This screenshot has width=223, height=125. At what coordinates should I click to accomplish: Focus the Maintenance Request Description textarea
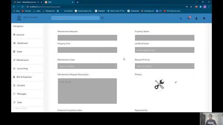(x=87, y=91)
